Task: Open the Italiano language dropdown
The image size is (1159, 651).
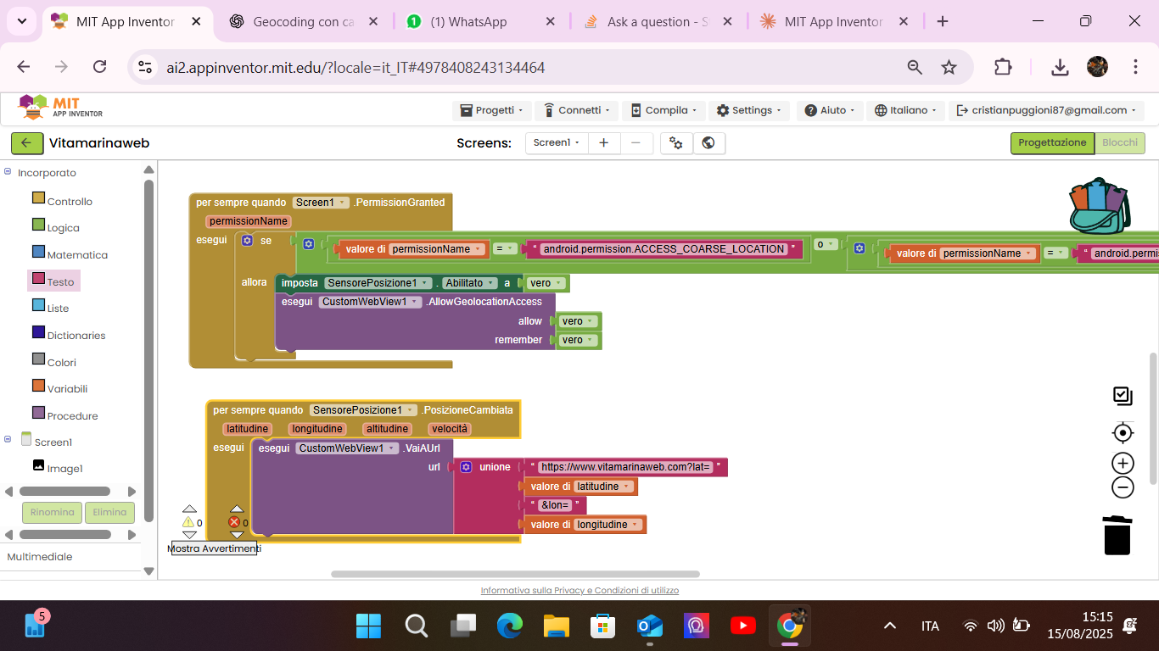Action: click(906, 110)
